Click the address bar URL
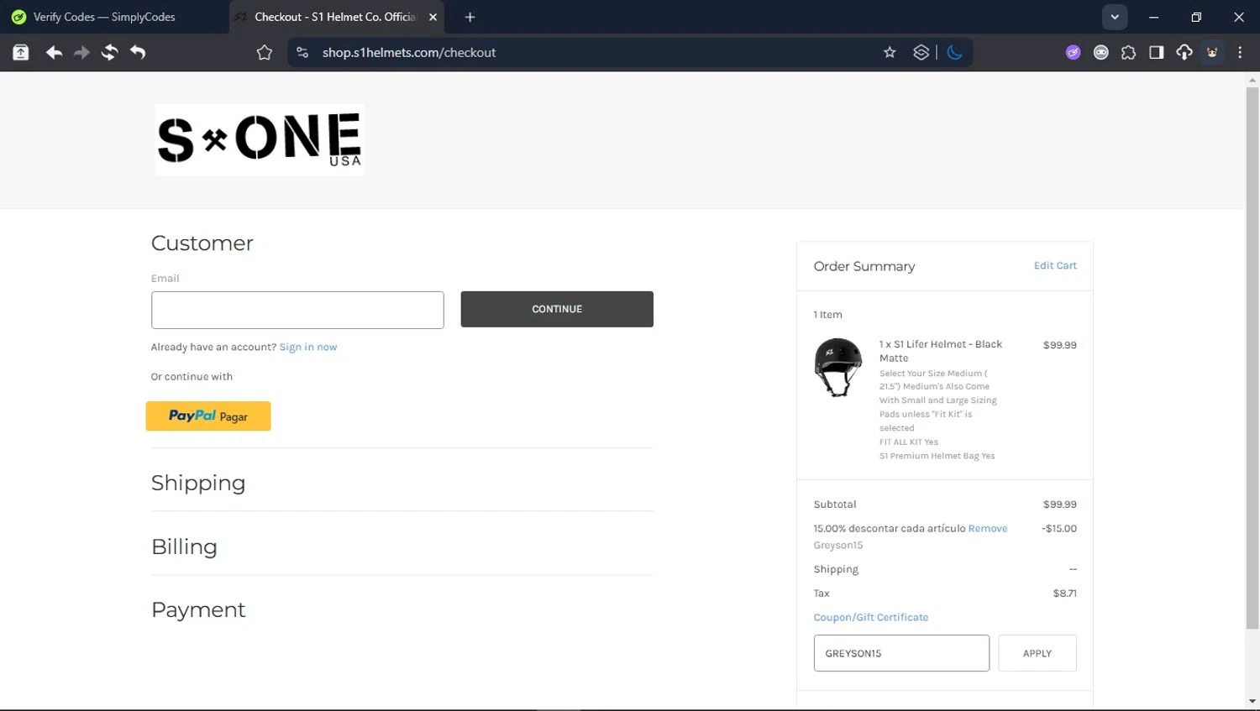1260x711 pixels. pyautogui.click(x=409, y=52)
